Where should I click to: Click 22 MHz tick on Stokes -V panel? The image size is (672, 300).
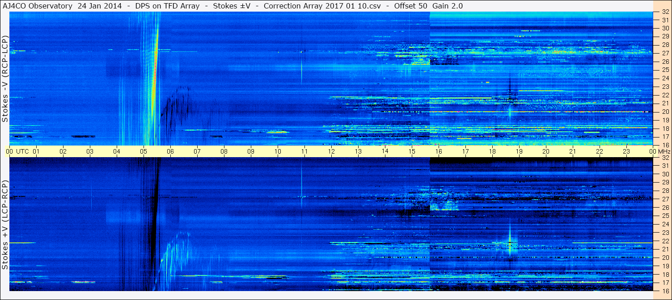[x=665, y=95]
